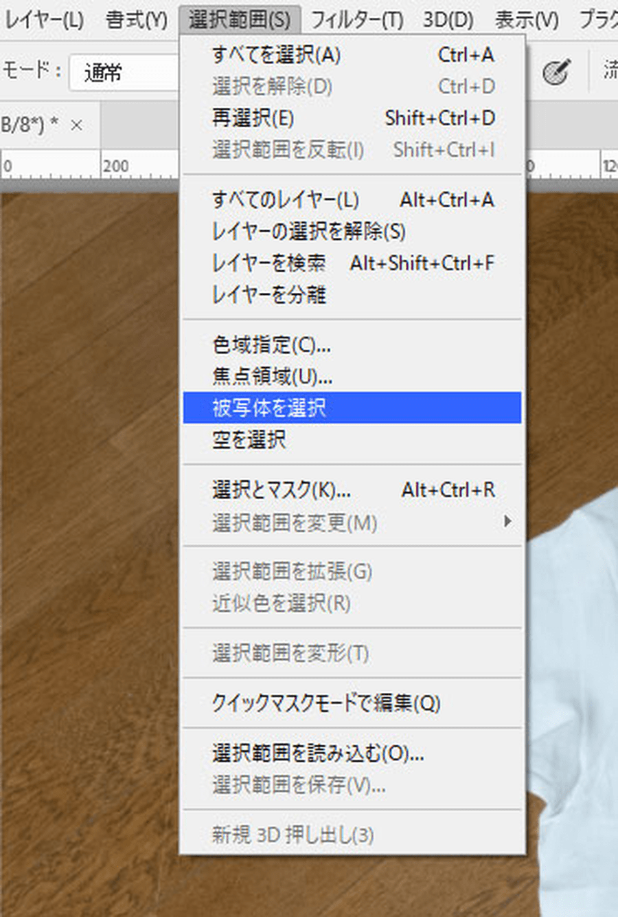Screen dimensions: 618x917
Task: Click レイヤーの選択を解除(S)
Action: [x=352, y=232]
